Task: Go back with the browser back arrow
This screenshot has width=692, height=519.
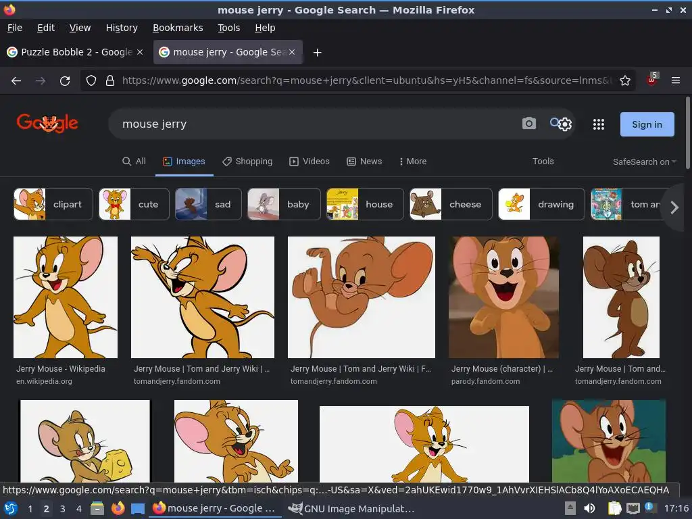Action: pyautogui.click(x=16, y=81)
